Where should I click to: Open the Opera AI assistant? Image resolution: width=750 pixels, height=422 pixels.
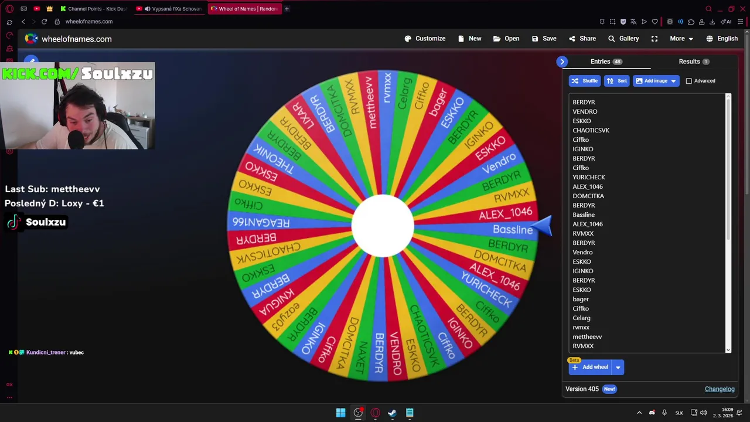726,22
